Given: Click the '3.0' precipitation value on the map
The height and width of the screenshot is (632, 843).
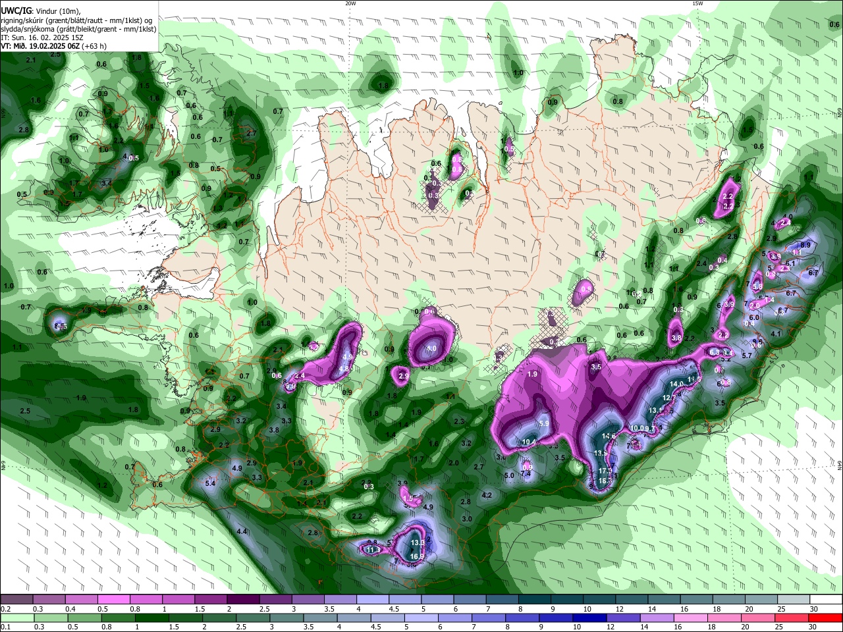Looking at the screenshot, I should click(467, 519).
